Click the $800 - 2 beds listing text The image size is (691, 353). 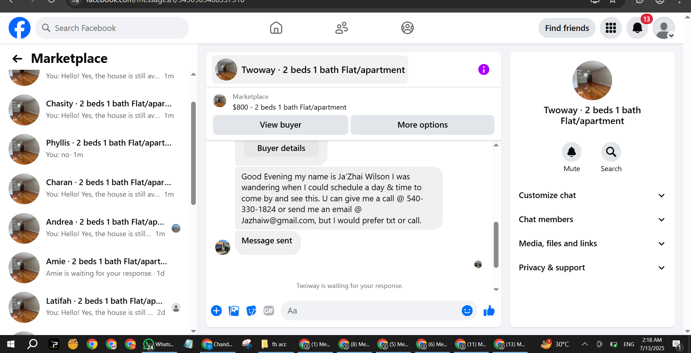point(289,107)
